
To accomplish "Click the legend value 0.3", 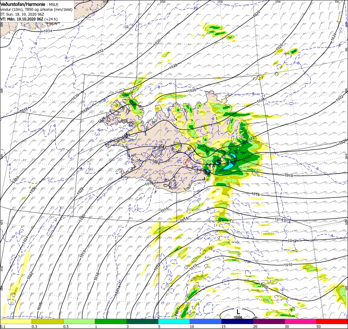I will 34,327.
